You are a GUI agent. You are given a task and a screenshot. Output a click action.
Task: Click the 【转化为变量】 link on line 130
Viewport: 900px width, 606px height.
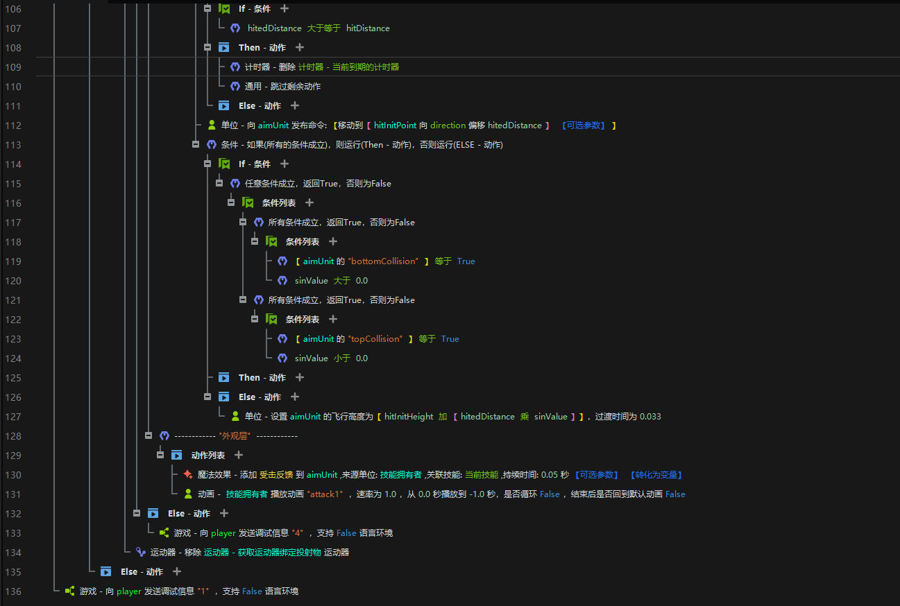click(x=656, y=475)
